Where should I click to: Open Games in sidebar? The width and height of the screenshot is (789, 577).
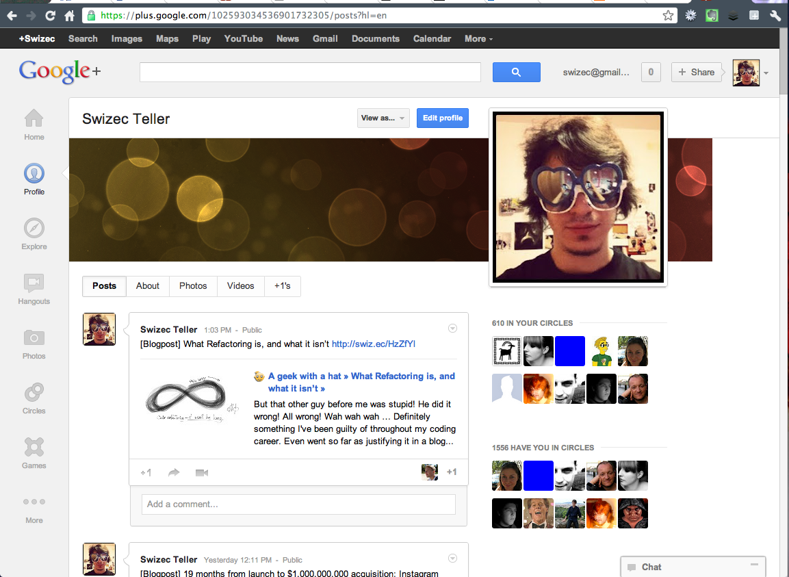pos(34,454)
